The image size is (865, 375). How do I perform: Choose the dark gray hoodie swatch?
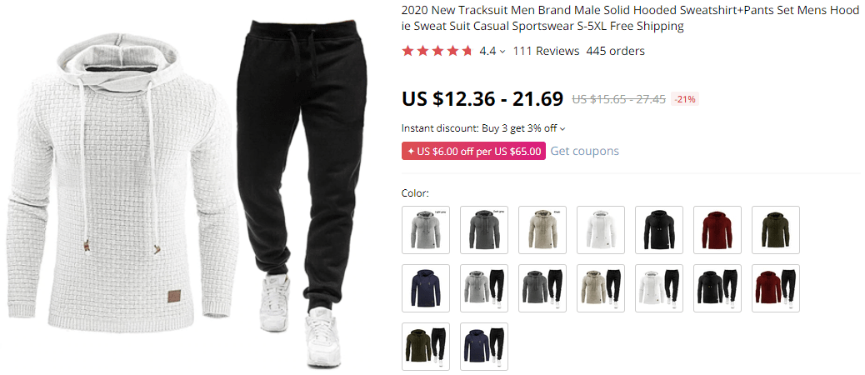pyautogui.click(x=484, y=230)
